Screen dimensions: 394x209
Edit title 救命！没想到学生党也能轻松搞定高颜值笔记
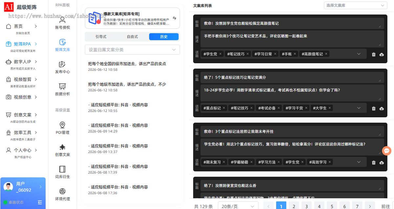[x=292, y=23]
